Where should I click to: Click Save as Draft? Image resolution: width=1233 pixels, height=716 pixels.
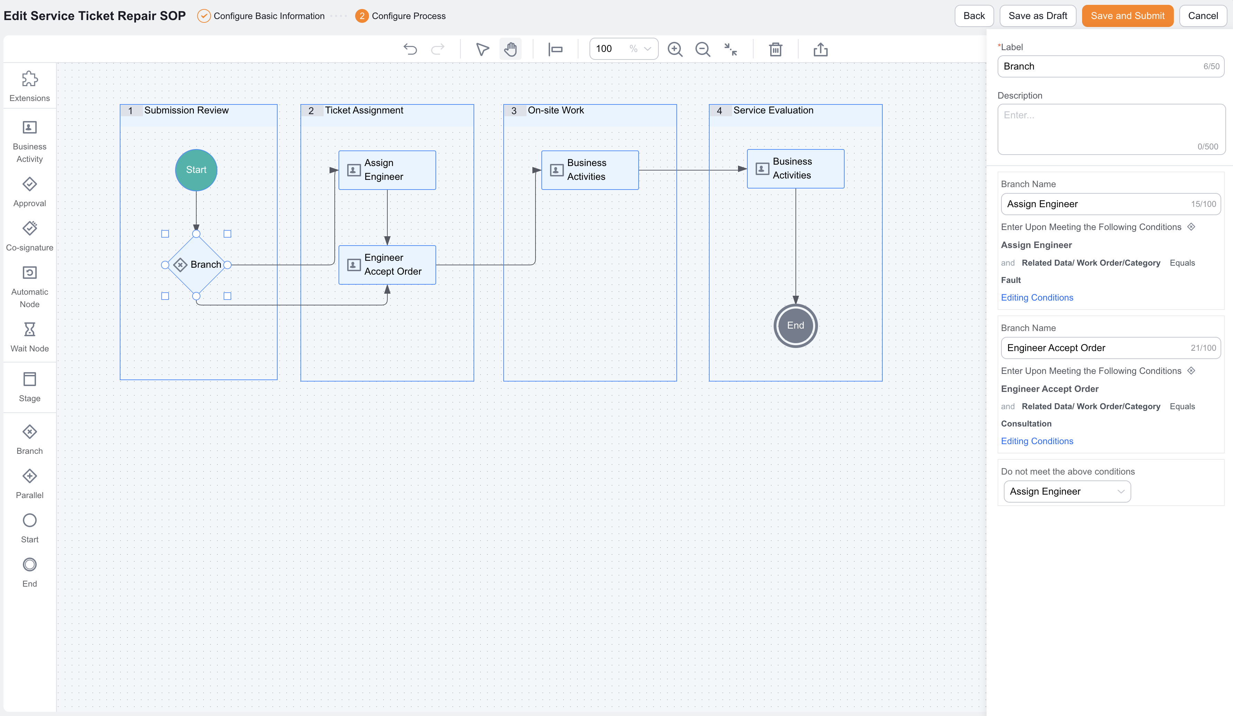(x=1038, y=16)
